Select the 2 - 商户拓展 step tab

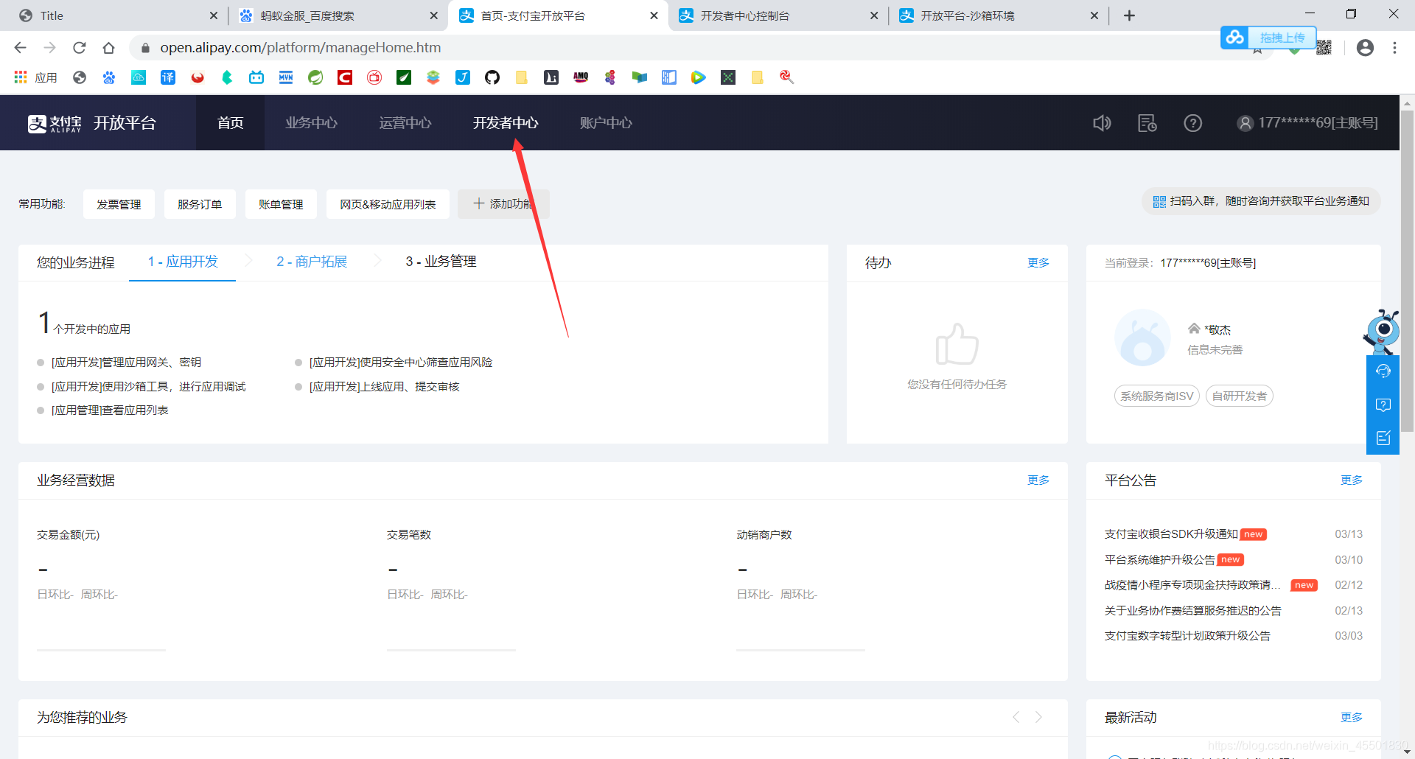click(312, 262)
